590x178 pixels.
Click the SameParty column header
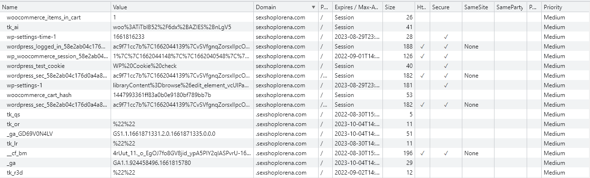(510, 7)
